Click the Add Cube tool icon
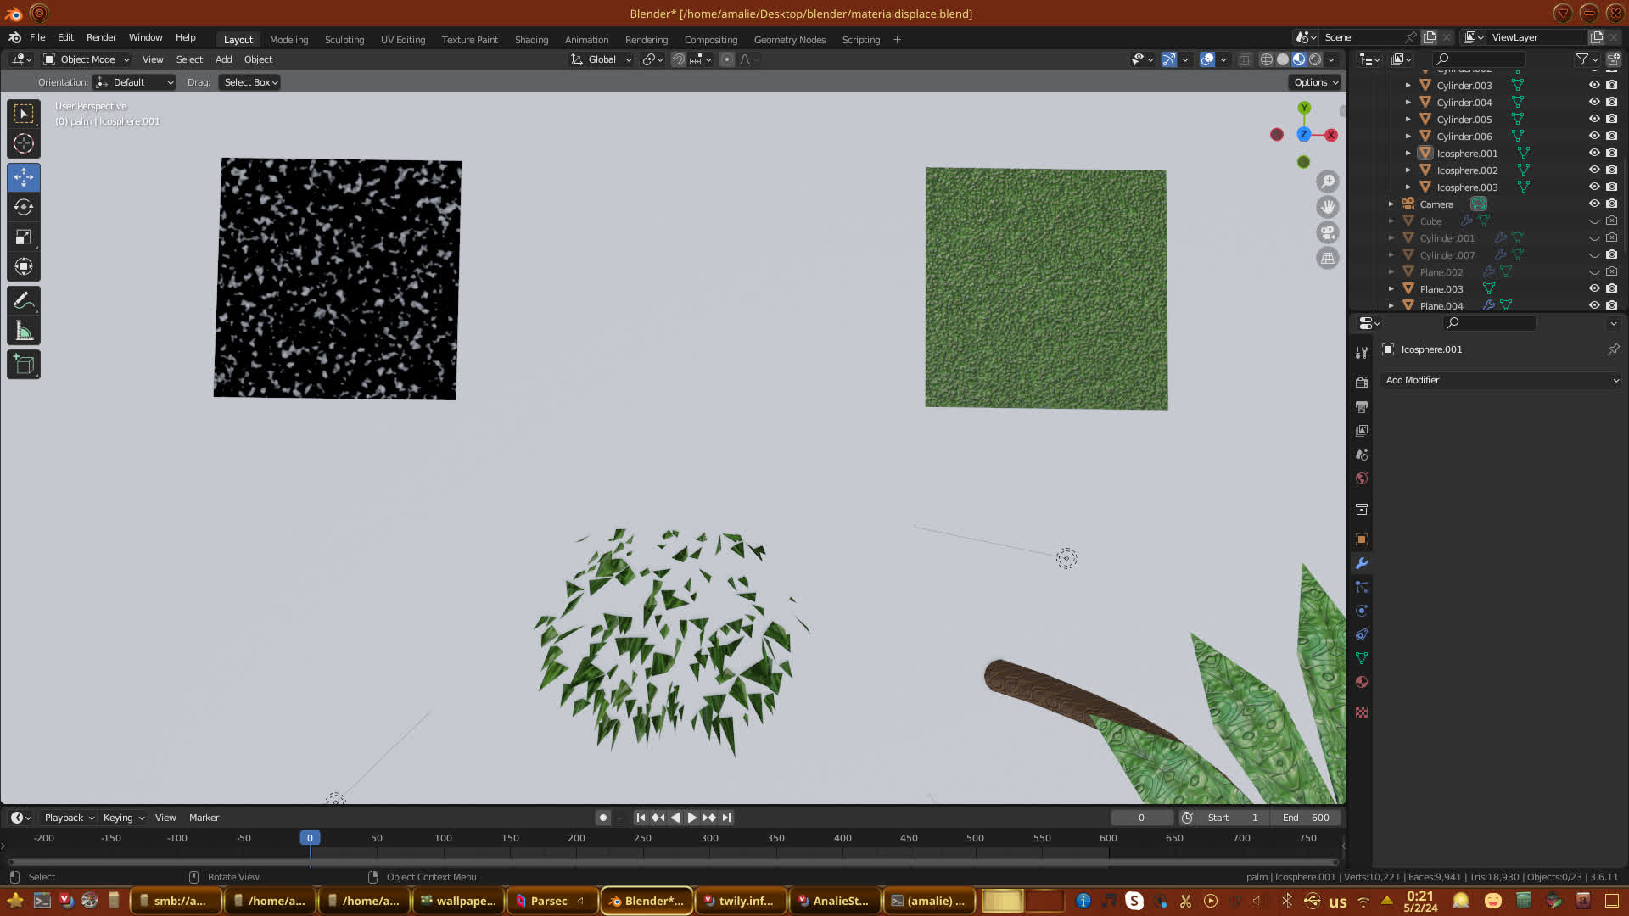The image size is (1629, 916). coord(24,365)
